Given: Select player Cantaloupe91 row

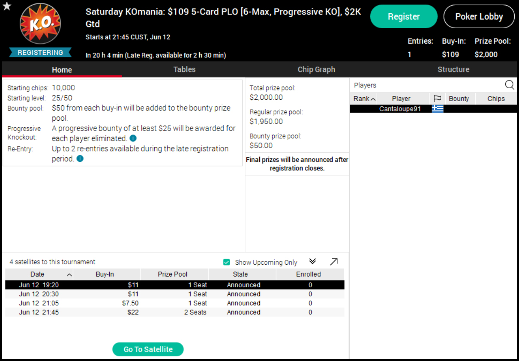Looking at the screenshot, I should pyautogui.click(x=400, y=109).
